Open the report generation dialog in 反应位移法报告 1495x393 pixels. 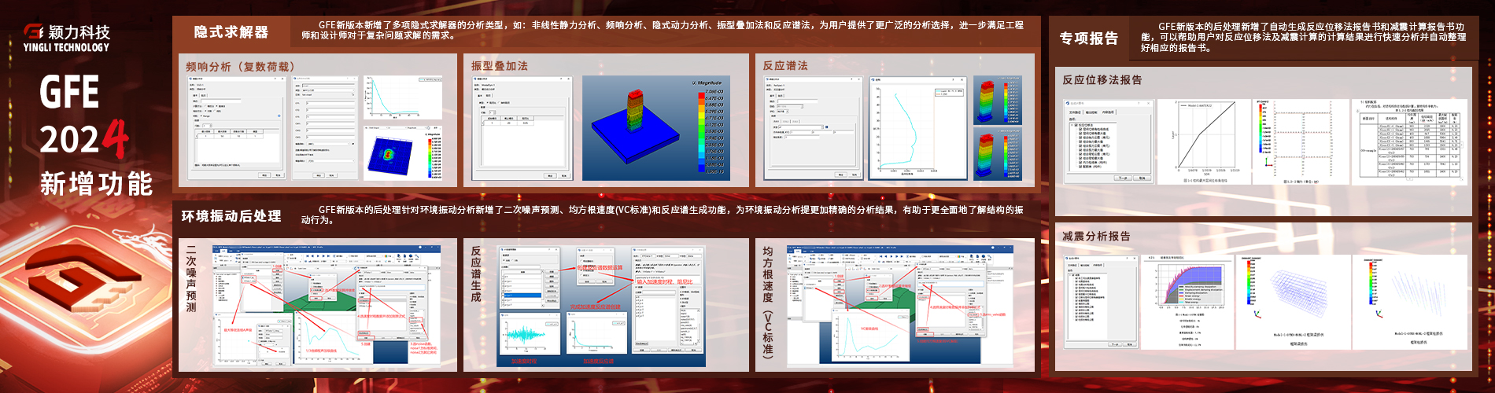(1110, 141)
